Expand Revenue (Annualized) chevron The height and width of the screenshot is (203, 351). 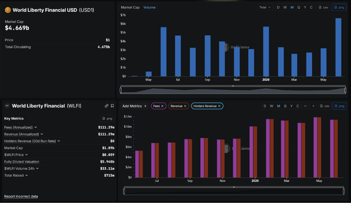42,134
